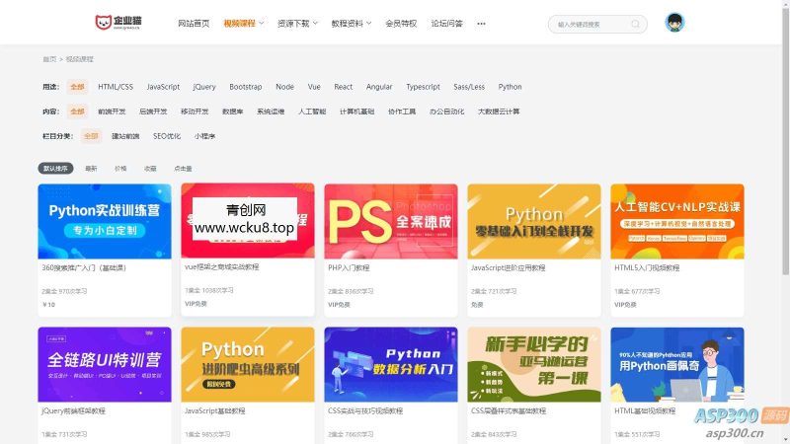
Task: Click the search magnifier icon
Action: [x=635, y=24]
